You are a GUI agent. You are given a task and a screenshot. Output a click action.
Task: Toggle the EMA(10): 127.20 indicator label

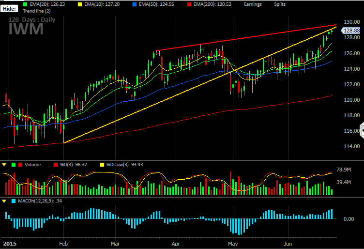click(102, 4)
